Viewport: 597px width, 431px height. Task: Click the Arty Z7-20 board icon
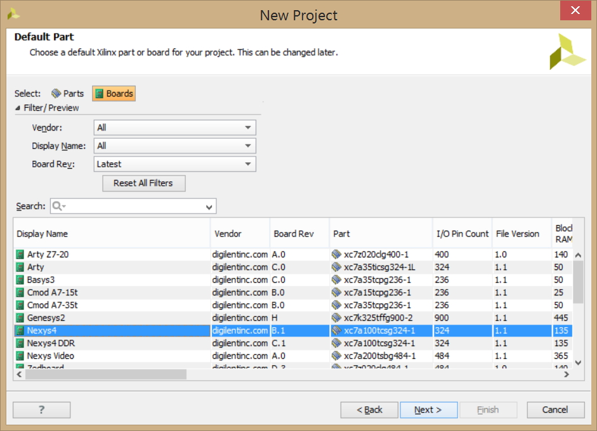(x=20, y=255)
